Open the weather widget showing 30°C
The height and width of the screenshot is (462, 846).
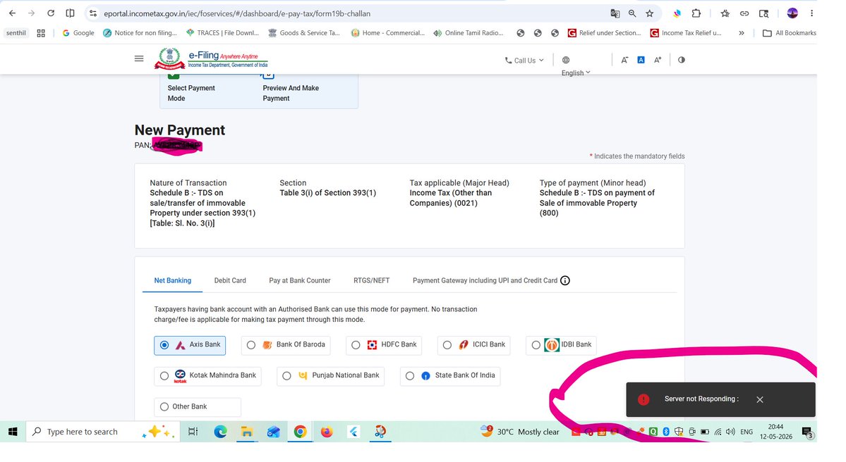coord(520,431)
